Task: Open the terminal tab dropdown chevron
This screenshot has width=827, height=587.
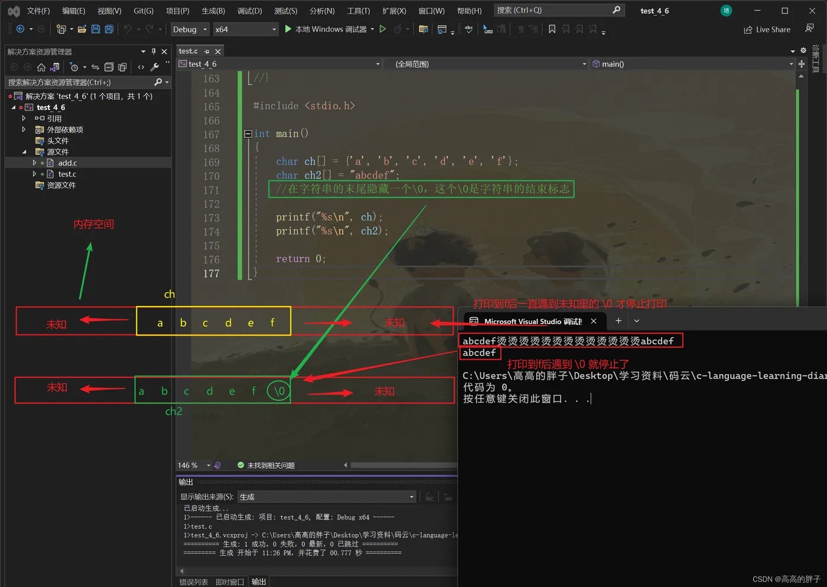Action: [637, 321]
